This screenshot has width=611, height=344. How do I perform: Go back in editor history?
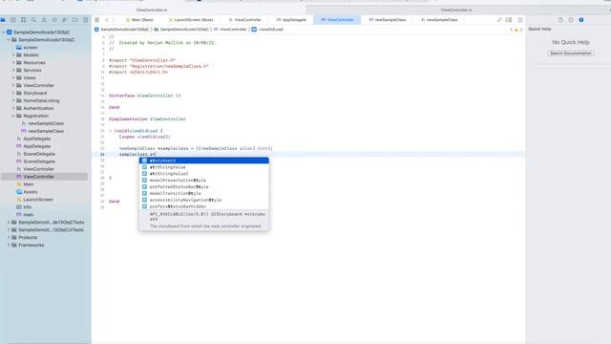[x=107, y=19]
